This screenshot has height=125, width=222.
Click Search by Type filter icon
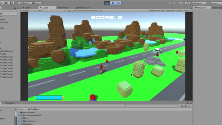182,106
